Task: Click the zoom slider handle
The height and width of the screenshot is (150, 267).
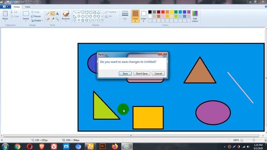Action: [254, 140]
